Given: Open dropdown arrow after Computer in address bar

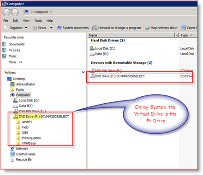Looking at the screenshot, I should [x=51, y=12].
